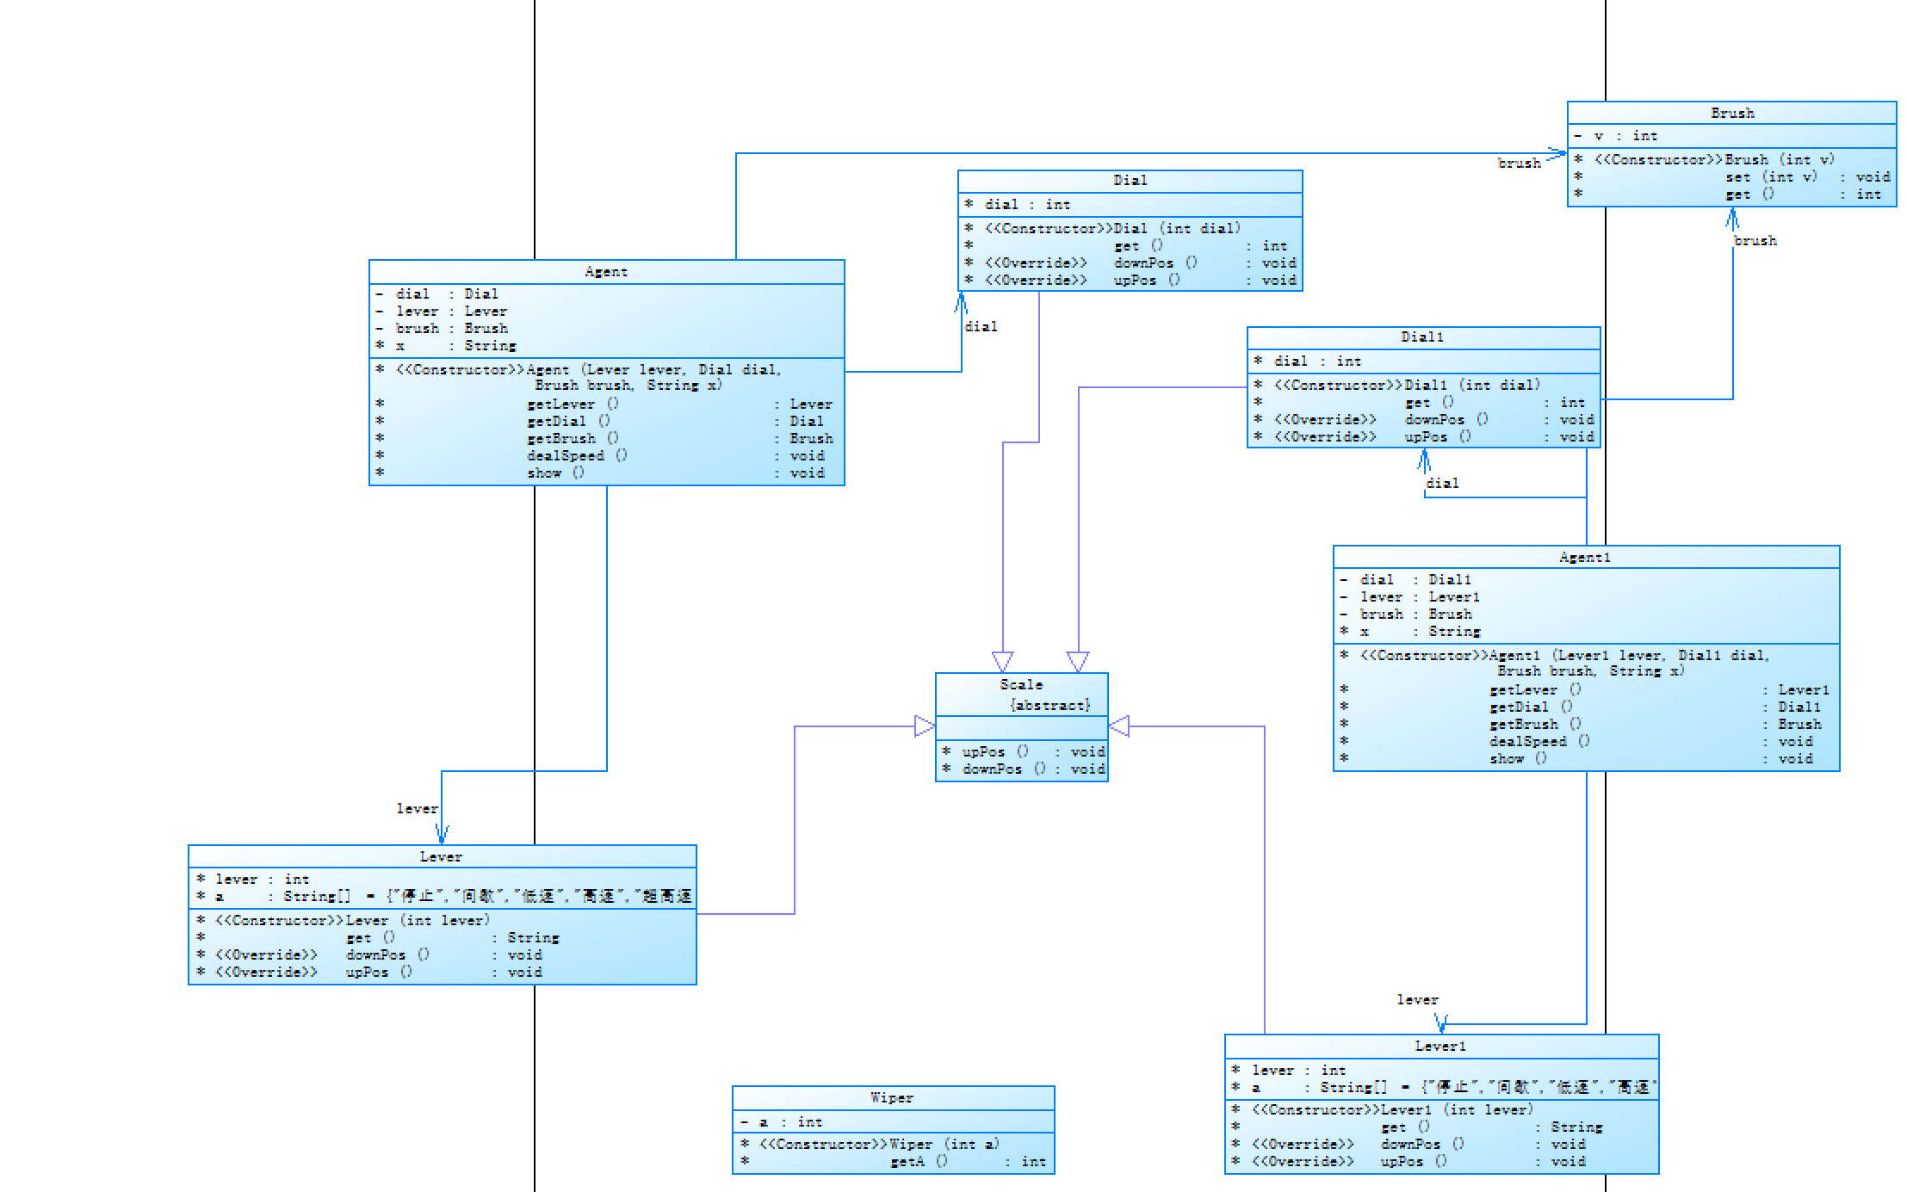Select the Wiper class title
This screenshot has width=1907, height=1192.
[892, 1097]
